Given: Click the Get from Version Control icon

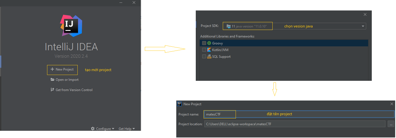Looking at the screenshot, I should pyautogui.click(x=52, y=90).
